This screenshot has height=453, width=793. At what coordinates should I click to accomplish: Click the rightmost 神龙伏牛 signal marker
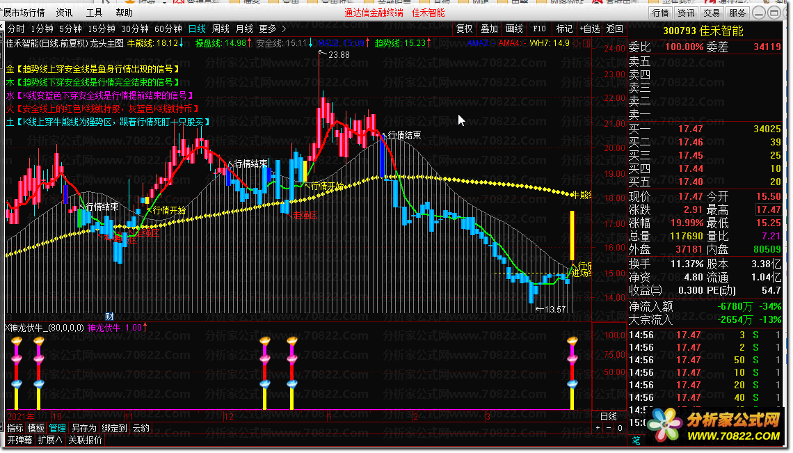(572, 372)
